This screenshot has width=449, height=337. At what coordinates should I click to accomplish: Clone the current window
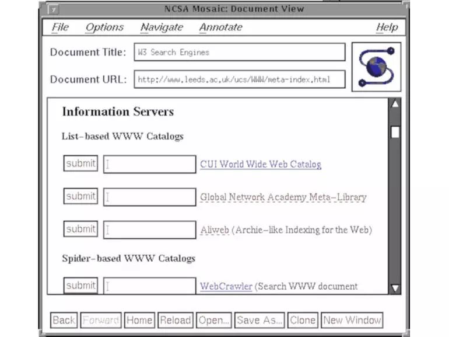coord(303,320)
